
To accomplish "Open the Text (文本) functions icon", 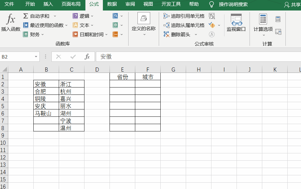I will click(x=75, y=25).
